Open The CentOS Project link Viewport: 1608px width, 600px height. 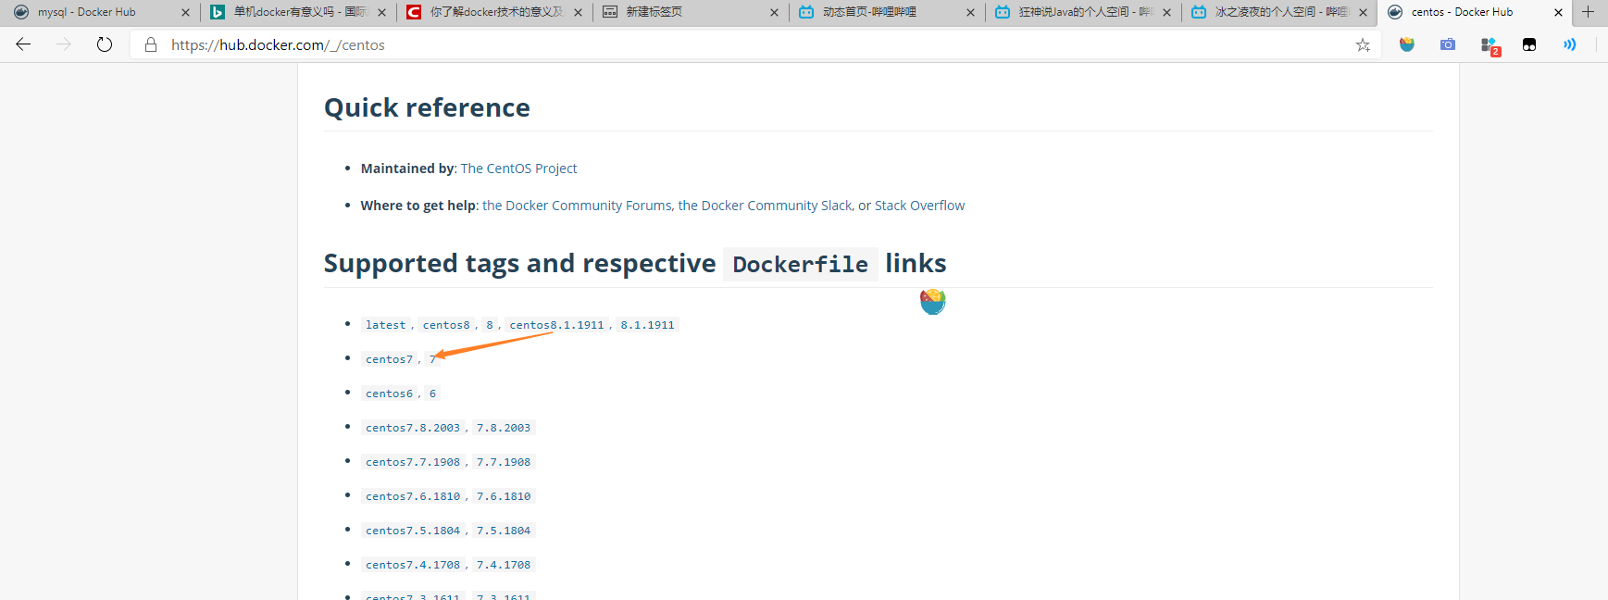[518, 169]
